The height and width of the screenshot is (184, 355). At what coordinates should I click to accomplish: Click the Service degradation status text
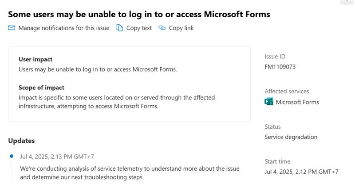(291, 137)
